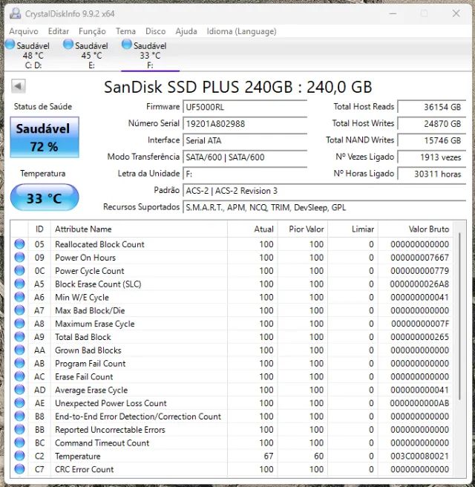Screen dimensions: 475x487
Task: Click status orb for Grown Bad Blocks
Action: pos(19,350)
